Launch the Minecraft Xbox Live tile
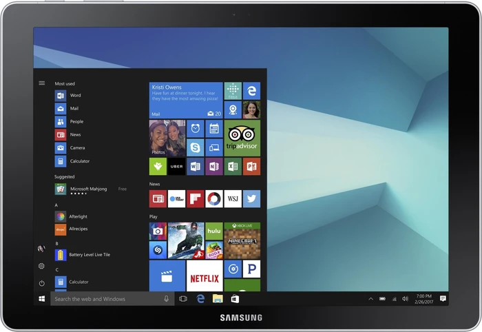482x332 pixels. point(242,240)
